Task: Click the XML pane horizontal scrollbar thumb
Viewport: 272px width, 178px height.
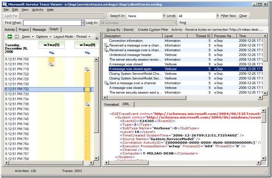Action: click(x=128, y=162)
